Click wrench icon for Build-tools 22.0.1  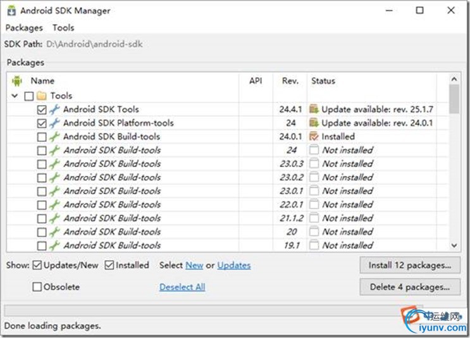[x=54, y=205]
